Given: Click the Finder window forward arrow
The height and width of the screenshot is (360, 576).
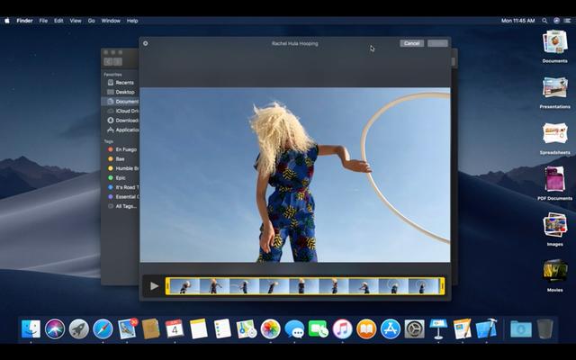Looking at the screenshot, I should (x=118, y=62).
